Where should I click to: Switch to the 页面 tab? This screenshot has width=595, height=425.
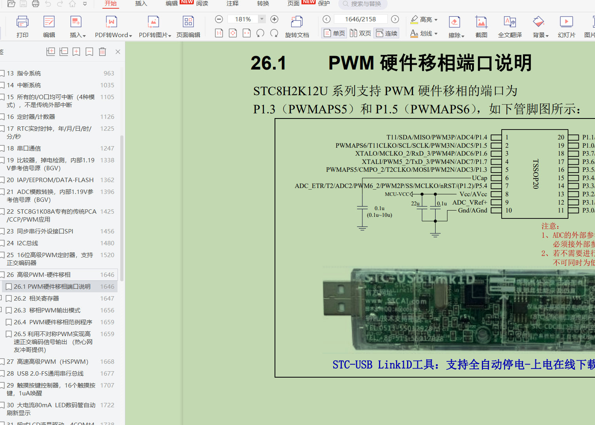(294, 4)
